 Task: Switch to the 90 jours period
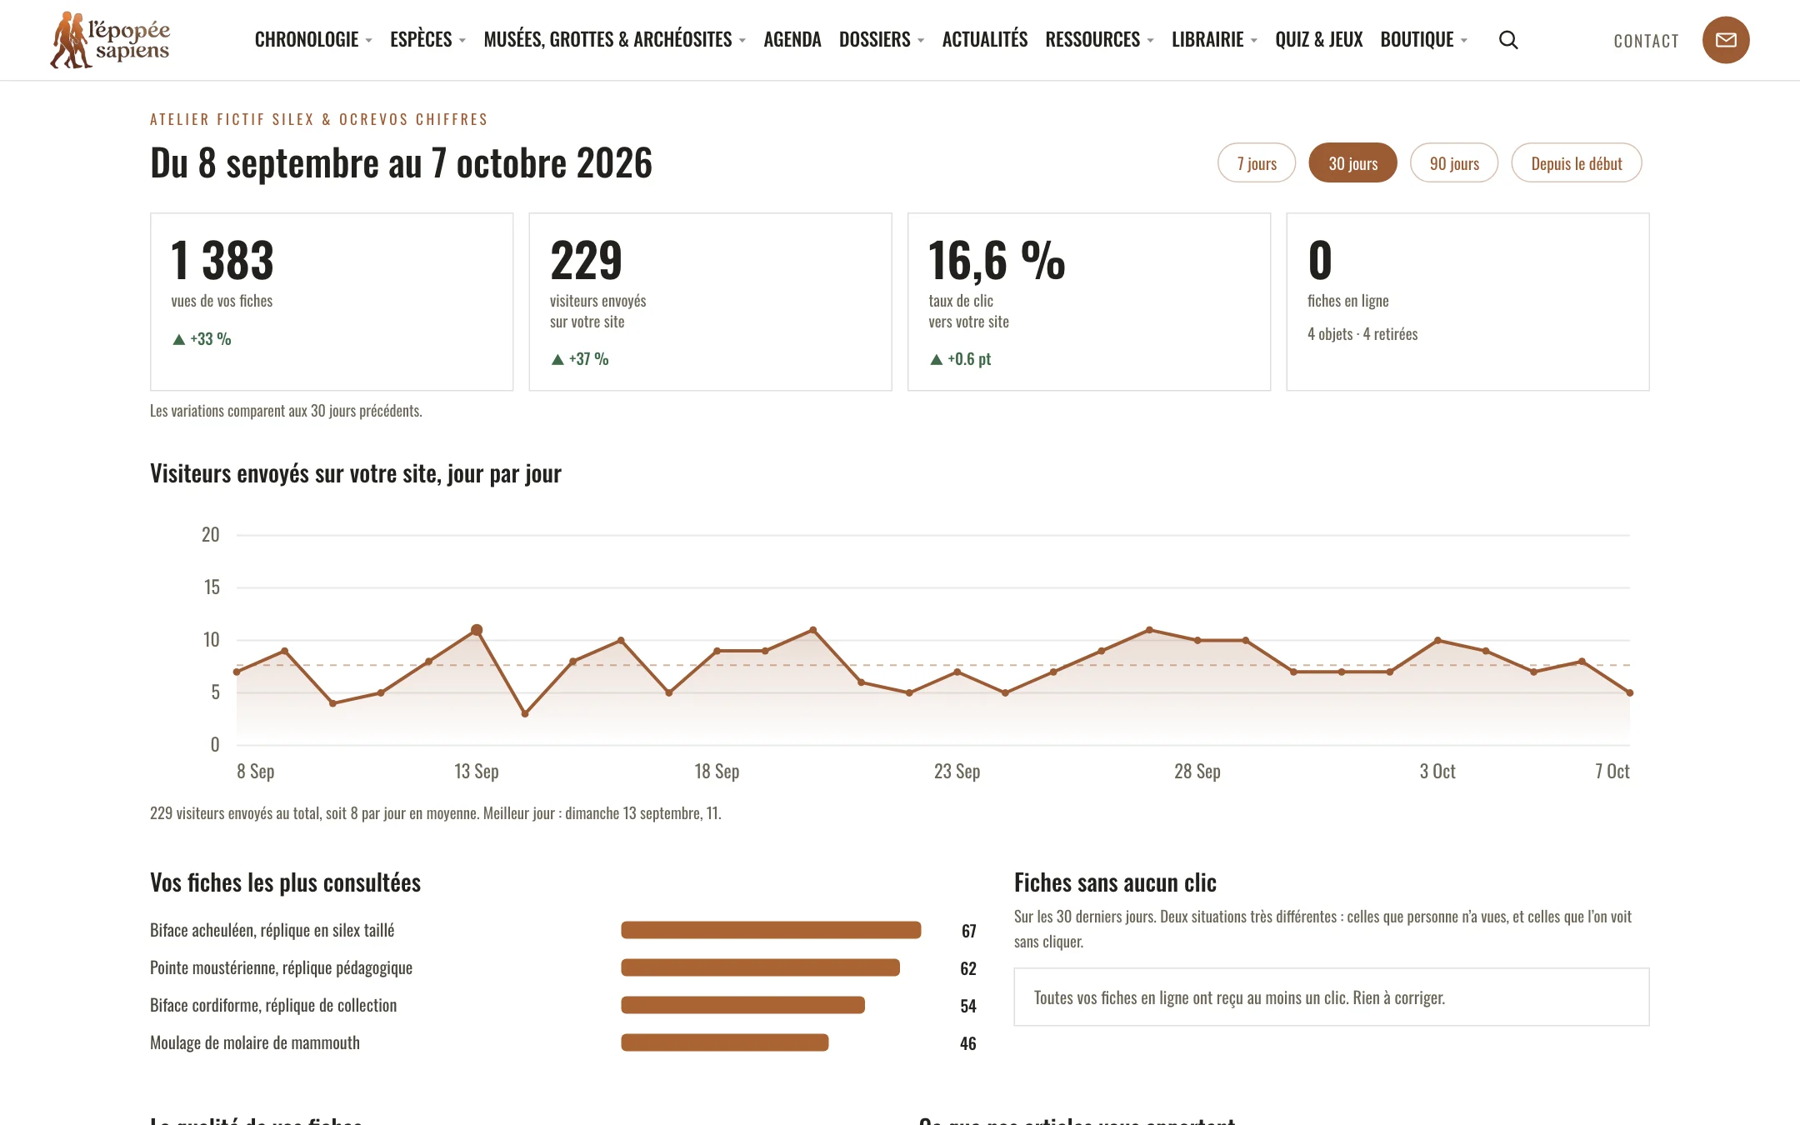[x=1454, y=163]
